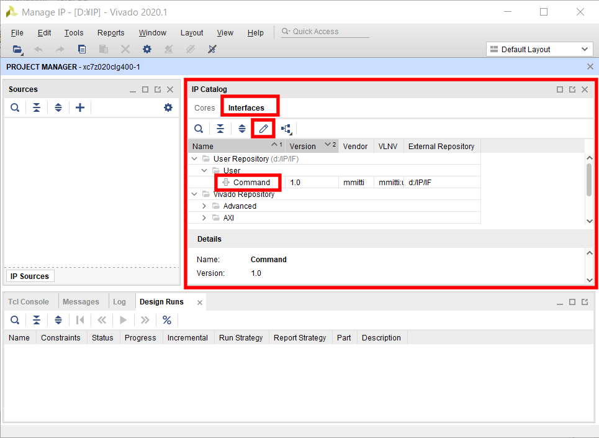Image resolution: width=599 pixels, height=438 pixels.
Task: Sort by the Version column header
Action: coord(312,147)
